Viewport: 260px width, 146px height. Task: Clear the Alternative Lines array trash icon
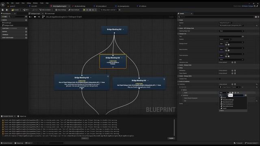click(x=235, y=62)
